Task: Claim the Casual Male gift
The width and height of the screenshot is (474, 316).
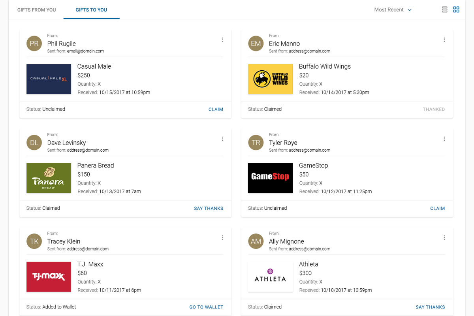Action: pos(216,109)
